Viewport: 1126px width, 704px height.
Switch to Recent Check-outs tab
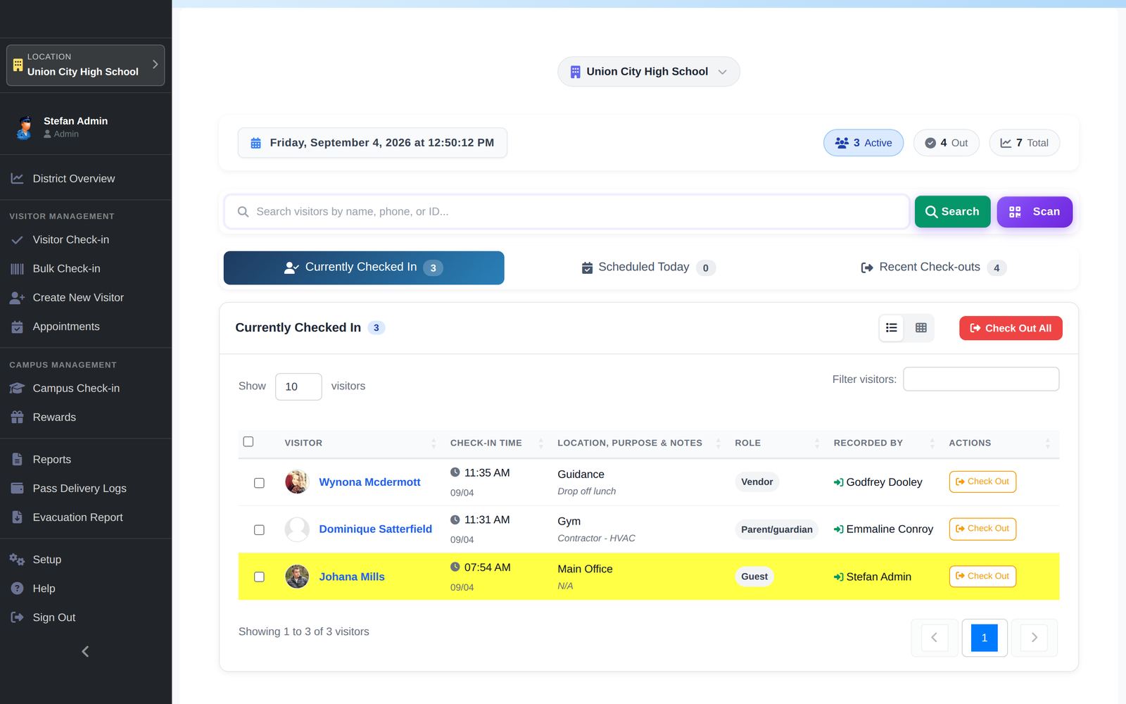click(x=934, y=268)
